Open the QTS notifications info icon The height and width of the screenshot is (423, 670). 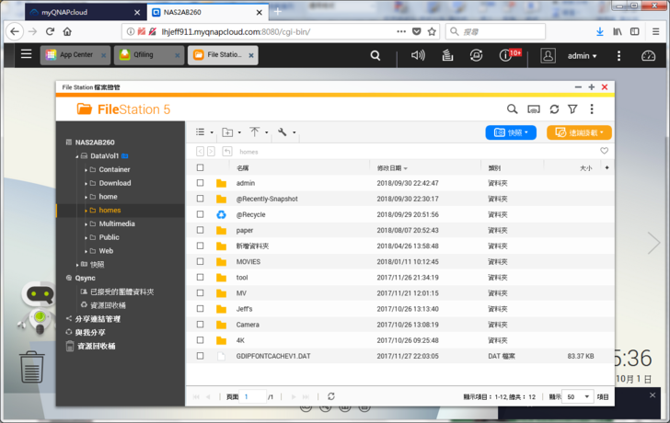[504, 55]
